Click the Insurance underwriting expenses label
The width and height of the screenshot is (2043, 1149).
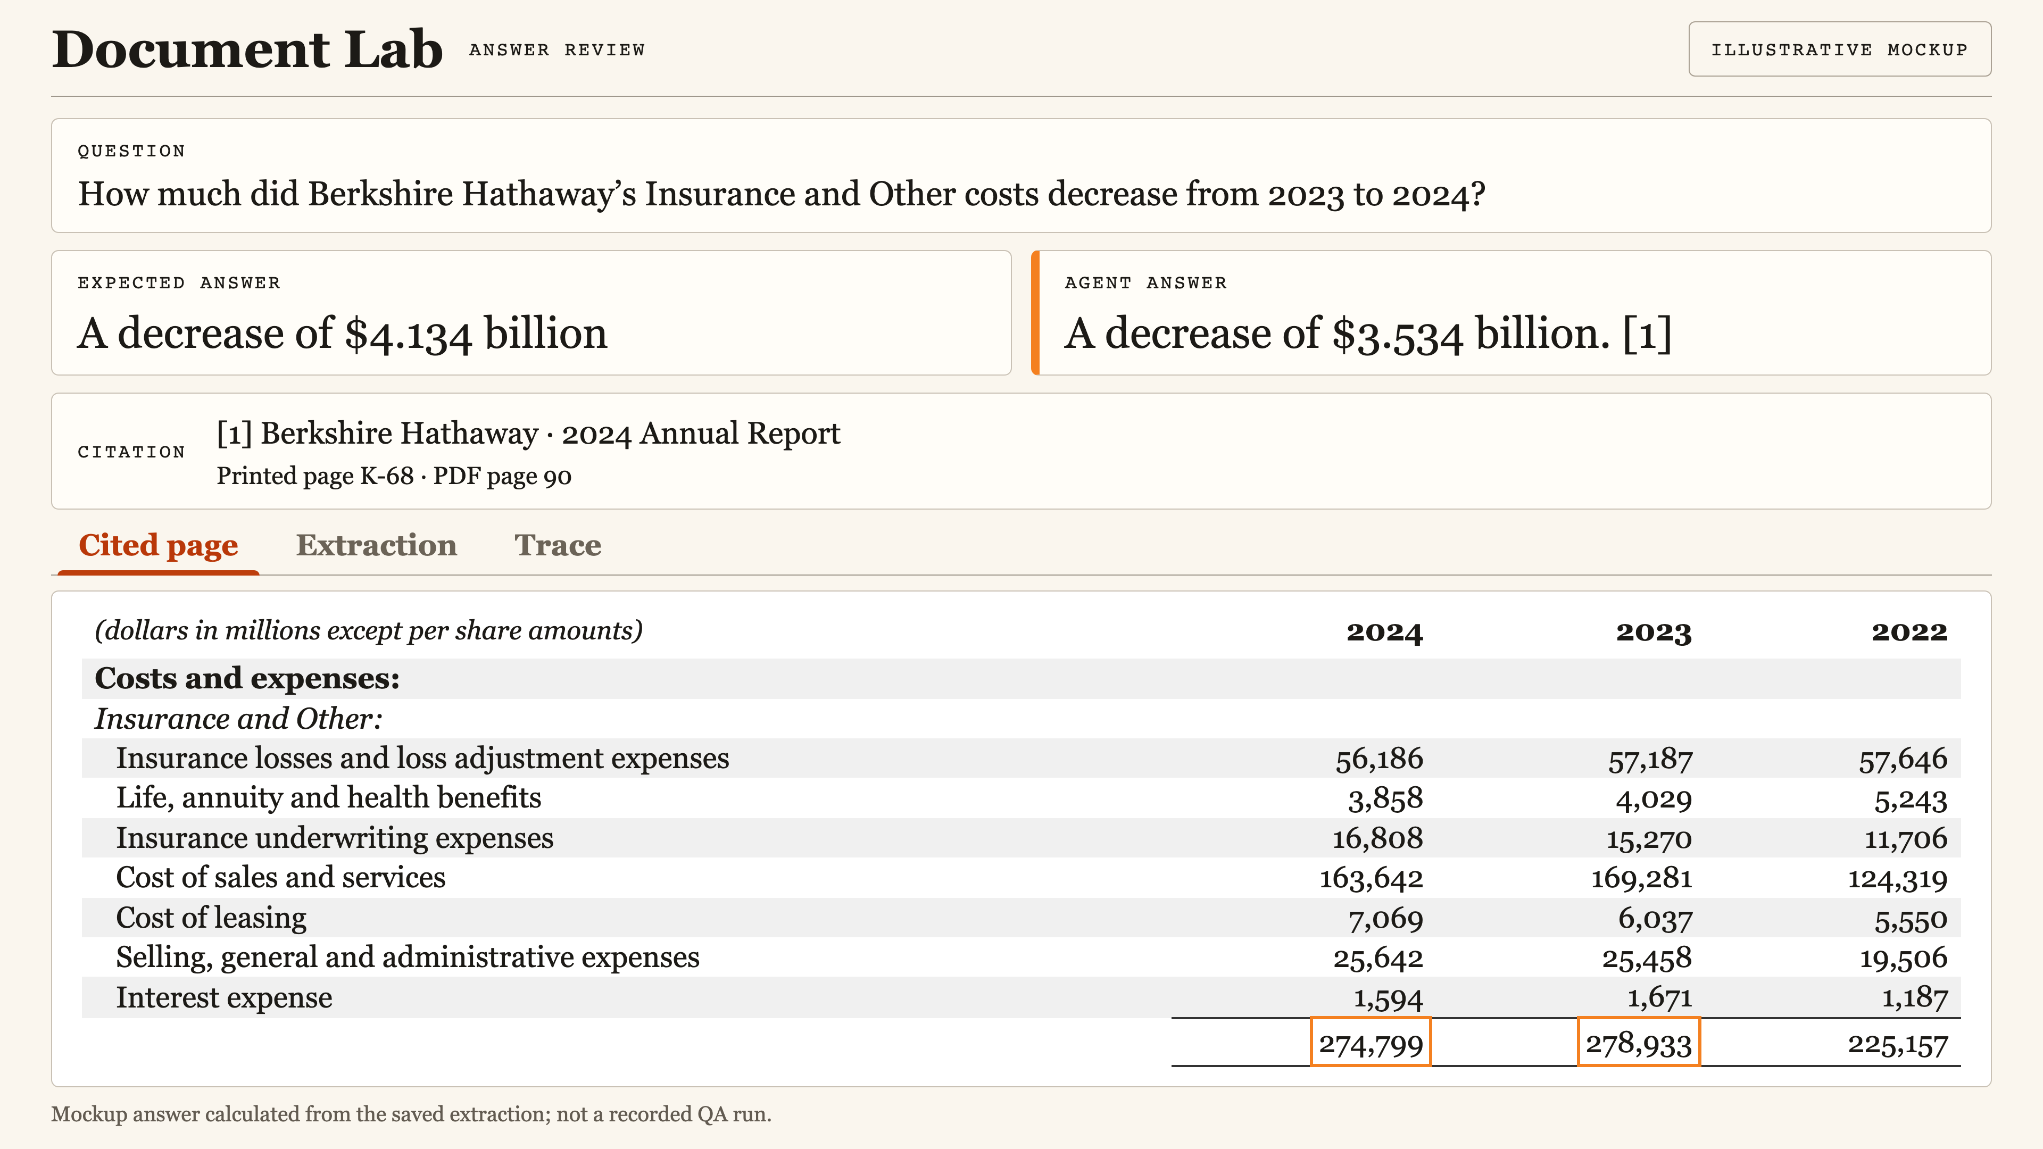coord(335,838)
